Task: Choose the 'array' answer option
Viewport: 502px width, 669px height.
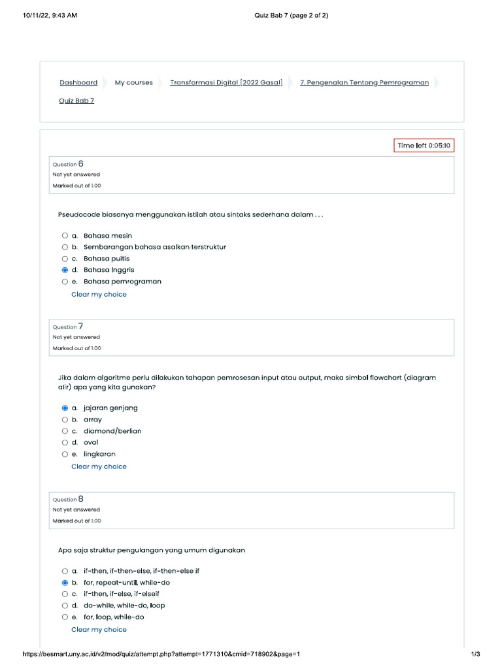Action: click(65, 420)
